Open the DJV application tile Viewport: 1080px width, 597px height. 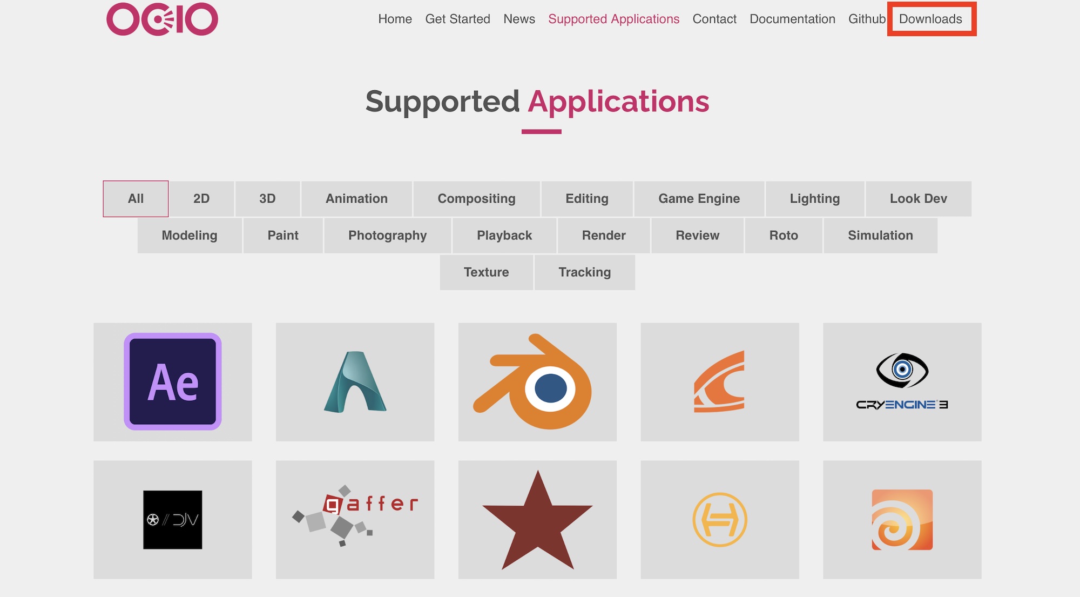(x=172, y=519)
